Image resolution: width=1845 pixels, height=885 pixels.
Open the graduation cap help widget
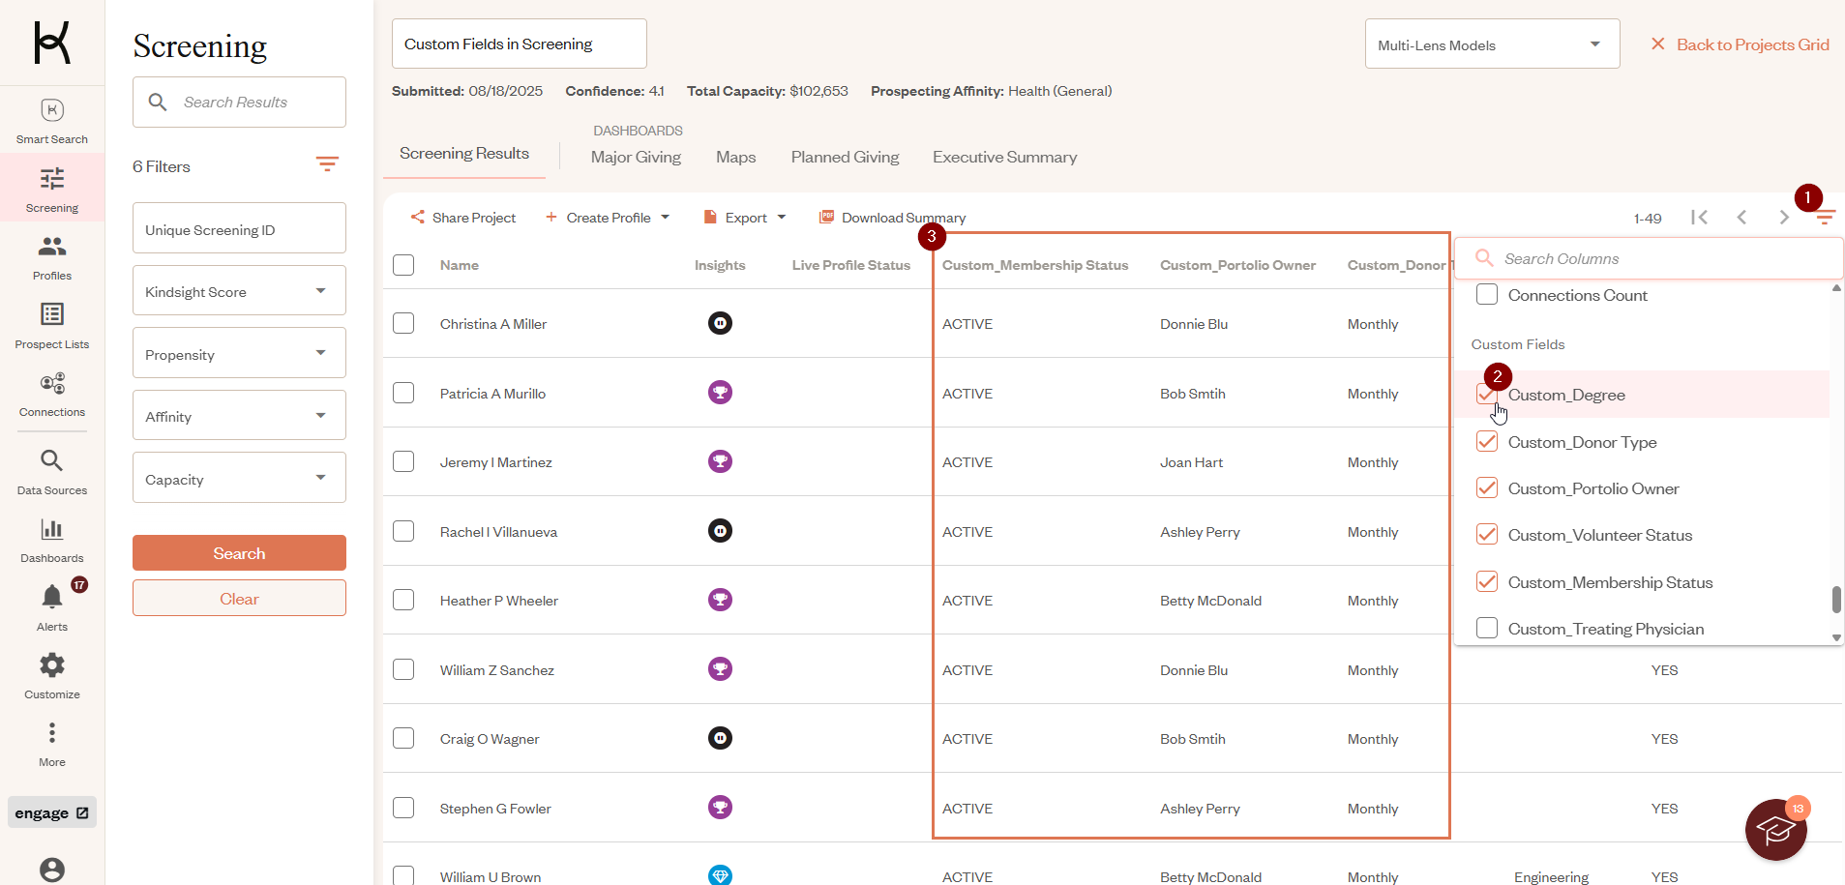(x=1775, y=830)
